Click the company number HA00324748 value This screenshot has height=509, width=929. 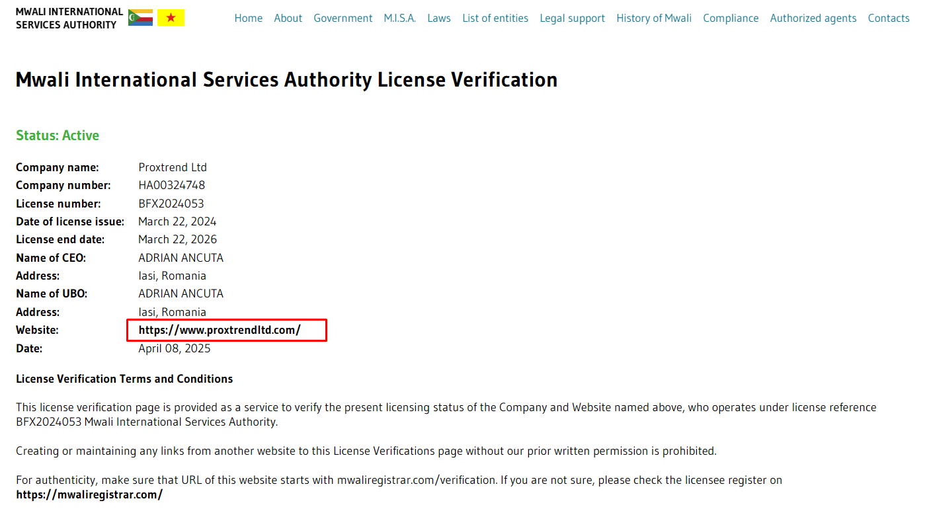click(x=171, y=185)
